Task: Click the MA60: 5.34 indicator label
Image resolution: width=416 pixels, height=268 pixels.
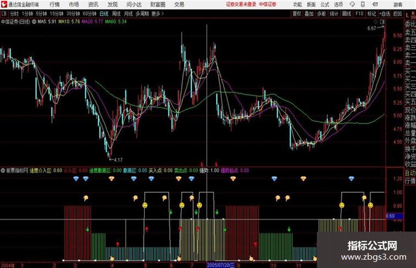Action: (116, 22)
